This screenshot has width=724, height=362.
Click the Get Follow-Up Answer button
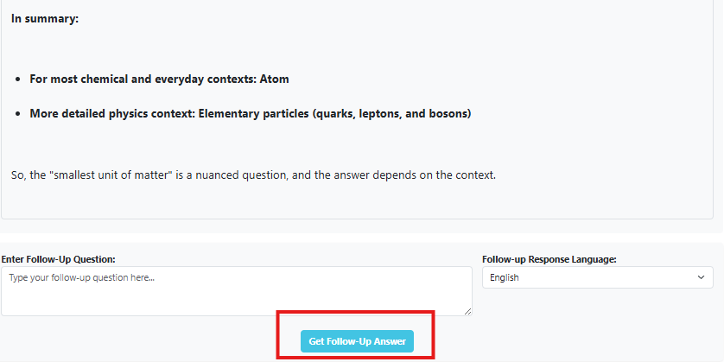(x=357, y=341)
